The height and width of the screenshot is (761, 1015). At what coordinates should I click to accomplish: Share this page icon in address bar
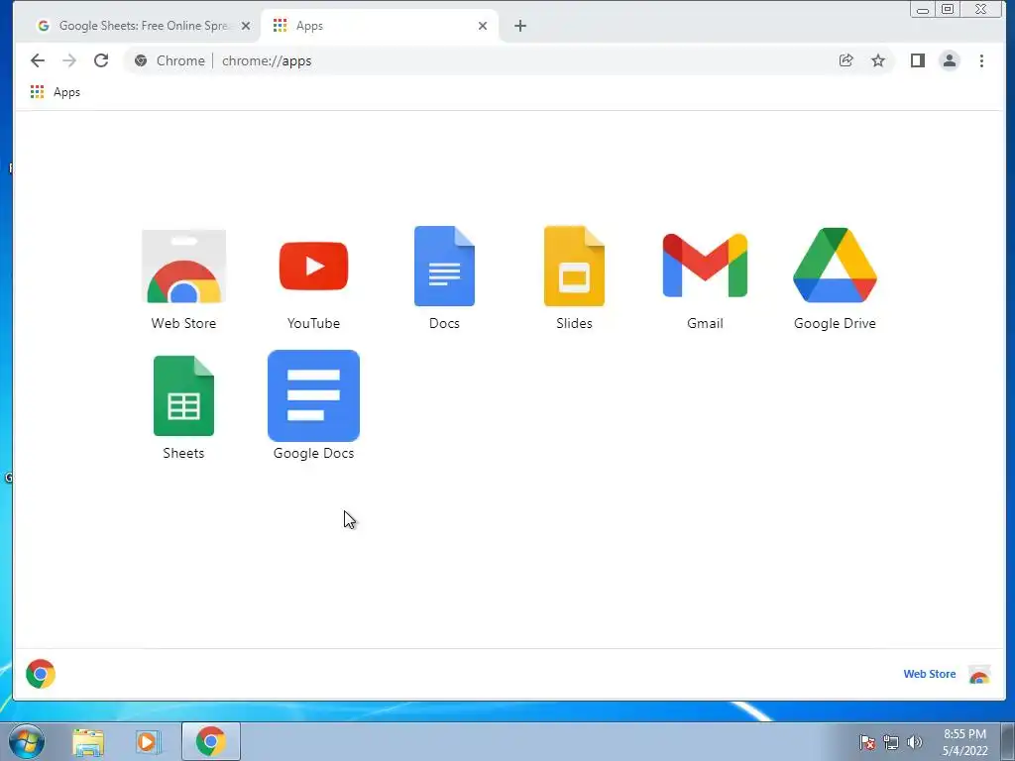846,60
